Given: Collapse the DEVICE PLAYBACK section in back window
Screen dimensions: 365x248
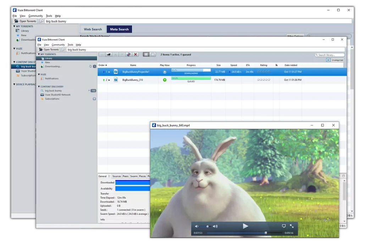Looking at the screenshot, I should coord(14,84).
